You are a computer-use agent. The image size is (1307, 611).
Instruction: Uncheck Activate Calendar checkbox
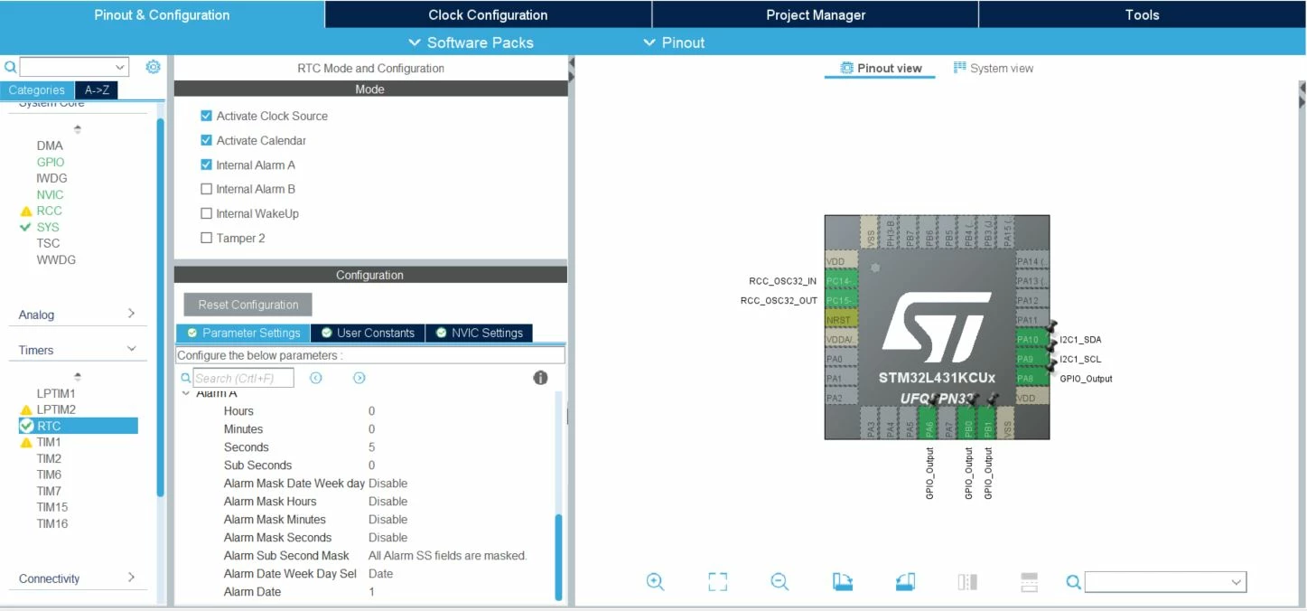(207, 140)
